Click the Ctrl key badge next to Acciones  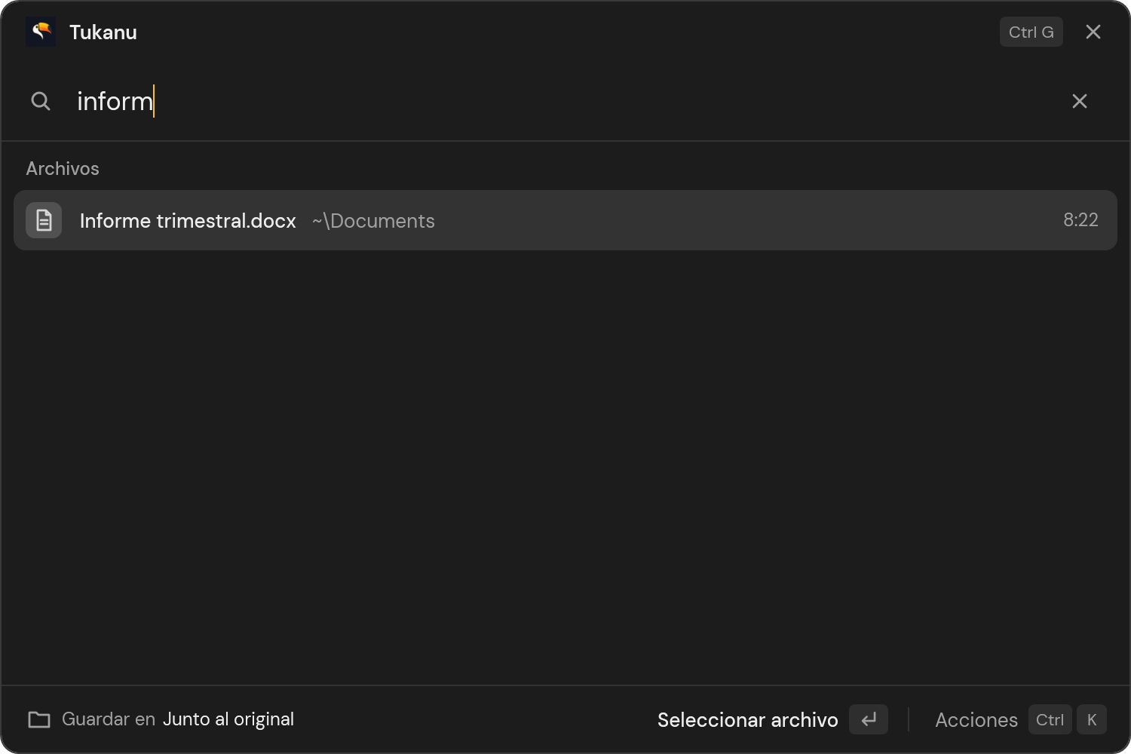coord(1050,719)
